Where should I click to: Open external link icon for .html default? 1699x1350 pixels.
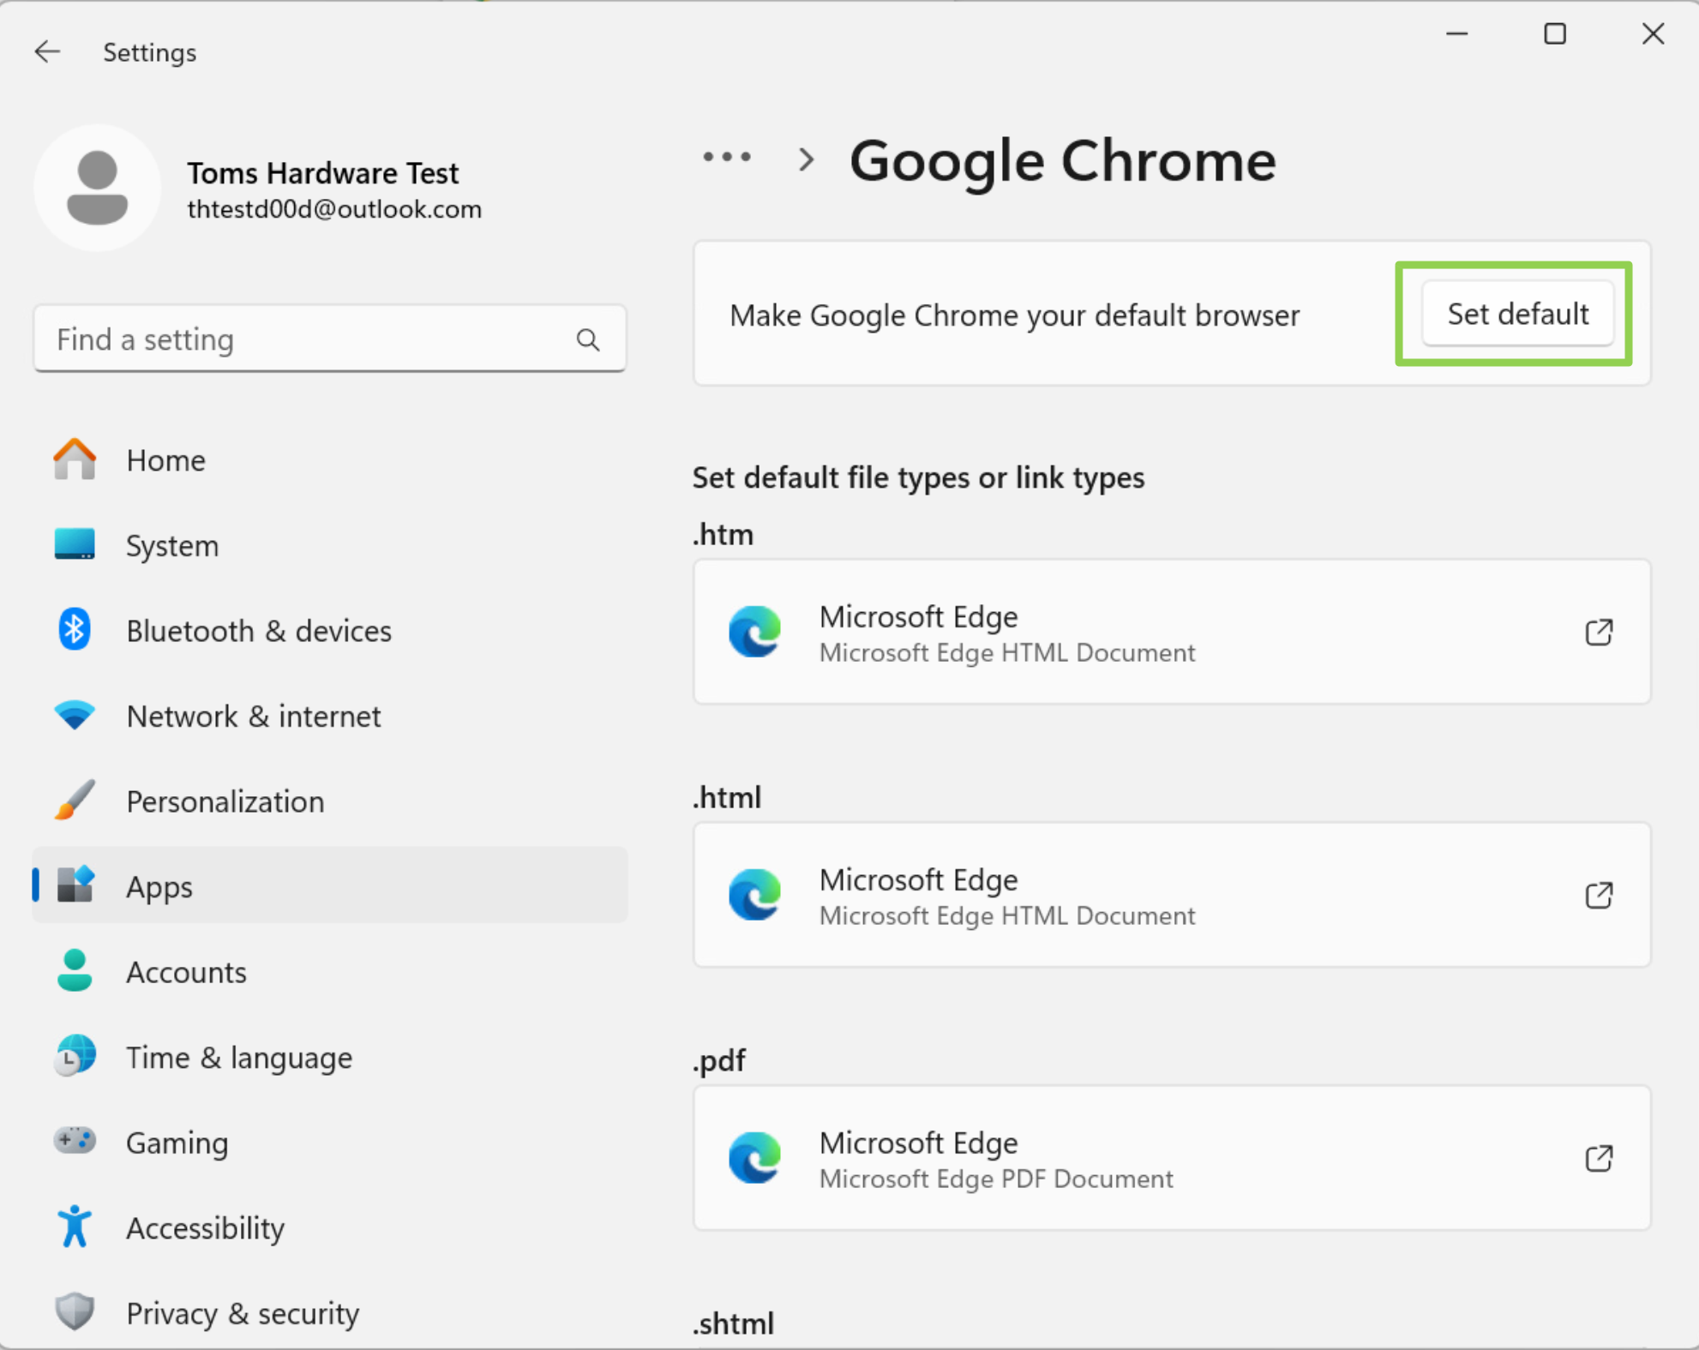1599,896
